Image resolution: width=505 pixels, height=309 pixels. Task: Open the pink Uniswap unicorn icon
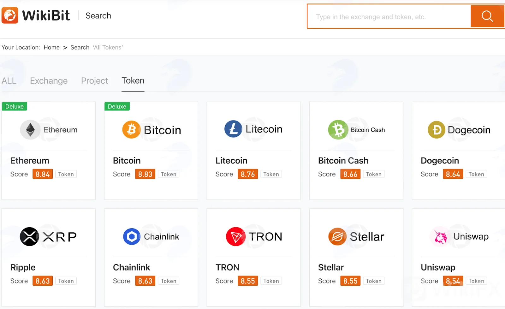440,236
